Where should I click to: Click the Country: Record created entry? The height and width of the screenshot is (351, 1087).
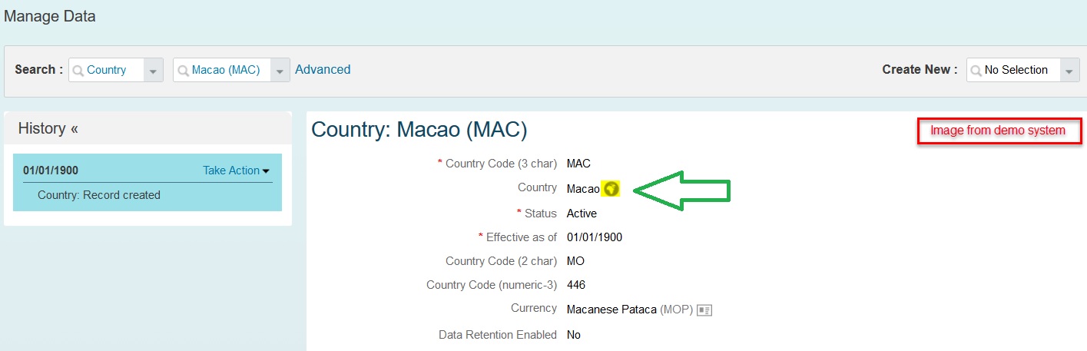[x=99, y=195]
